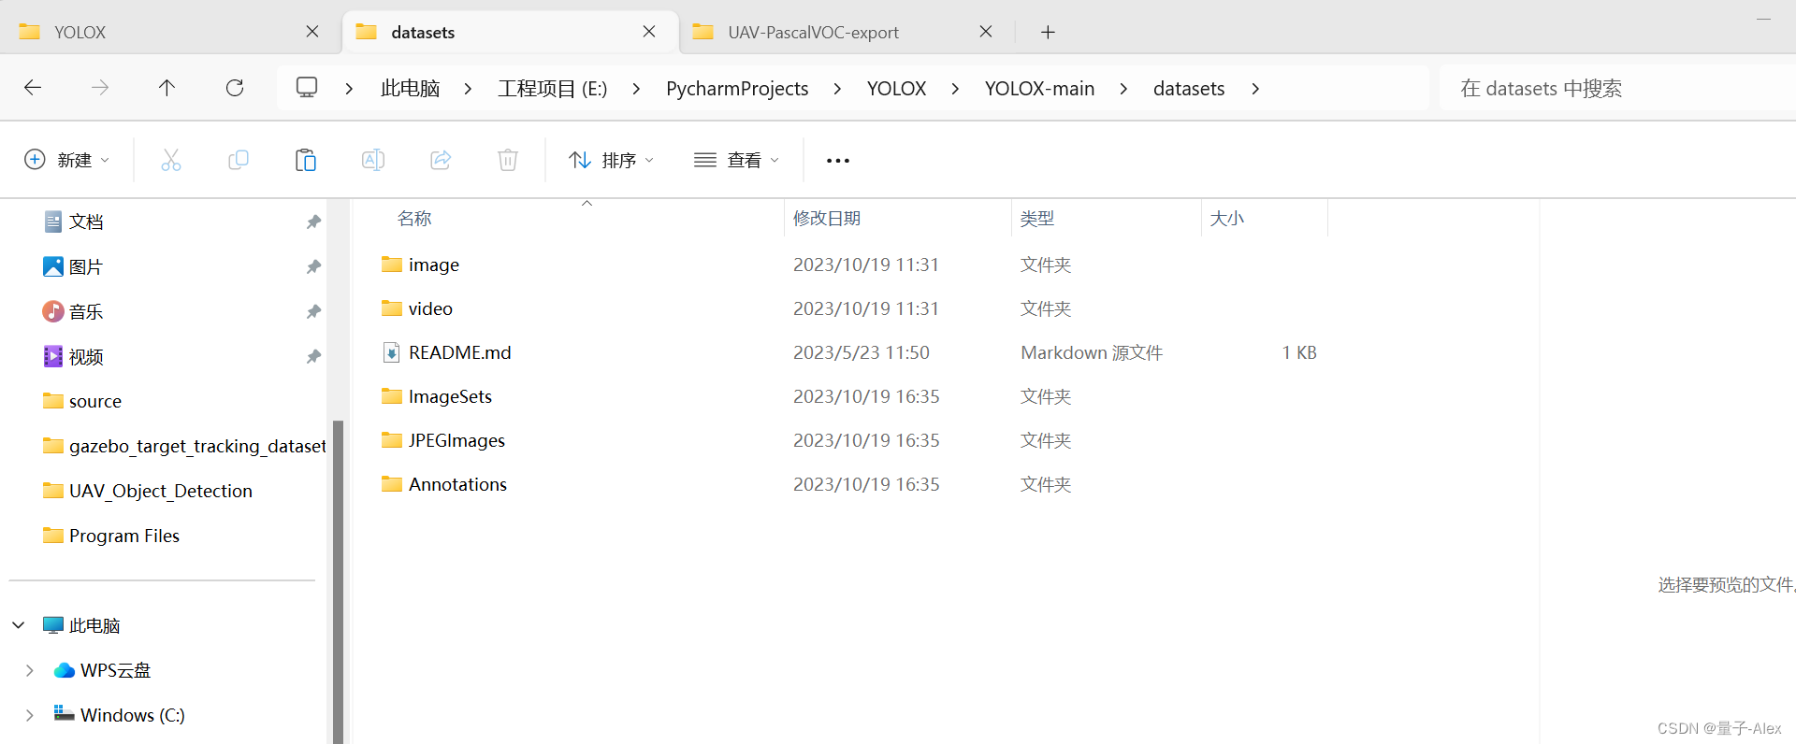Close the UAV-PascalVOC-export tab
The height and width of the screenshot is (744, 1796).
tap(986, 32)
